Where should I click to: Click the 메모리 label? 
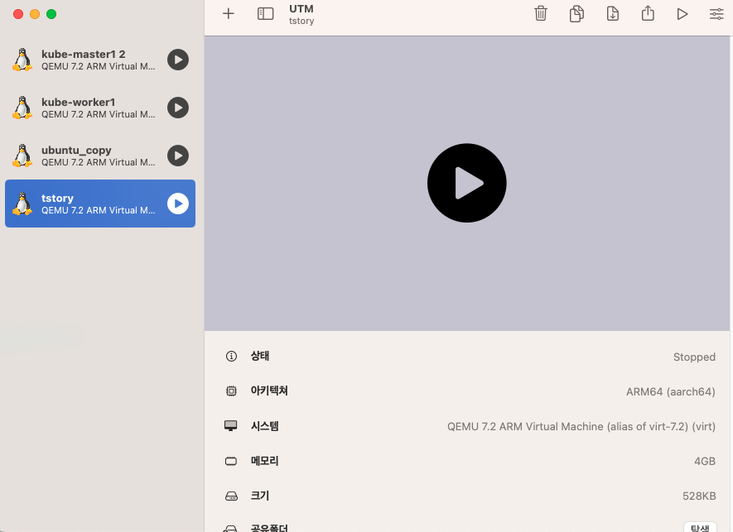coord(264,461)
